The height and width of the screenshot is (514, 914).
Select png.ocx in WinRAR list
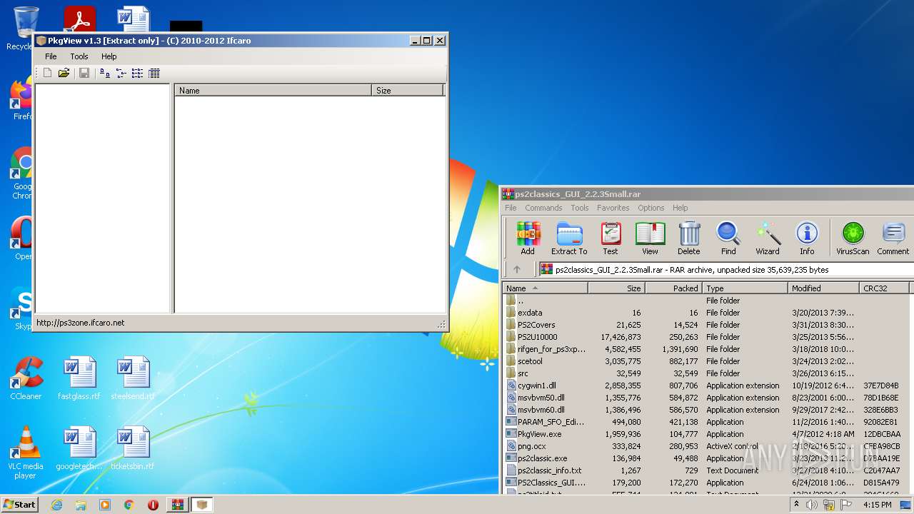tap(531, 446)
